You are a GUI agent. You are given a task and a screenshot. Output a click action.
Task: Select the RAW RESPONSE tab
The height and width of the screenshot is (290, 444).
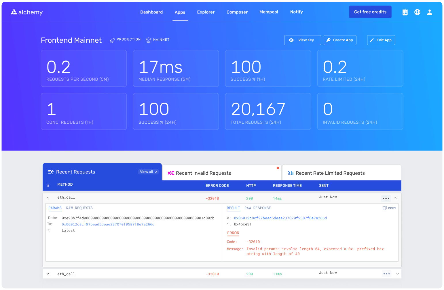[257, 208]
